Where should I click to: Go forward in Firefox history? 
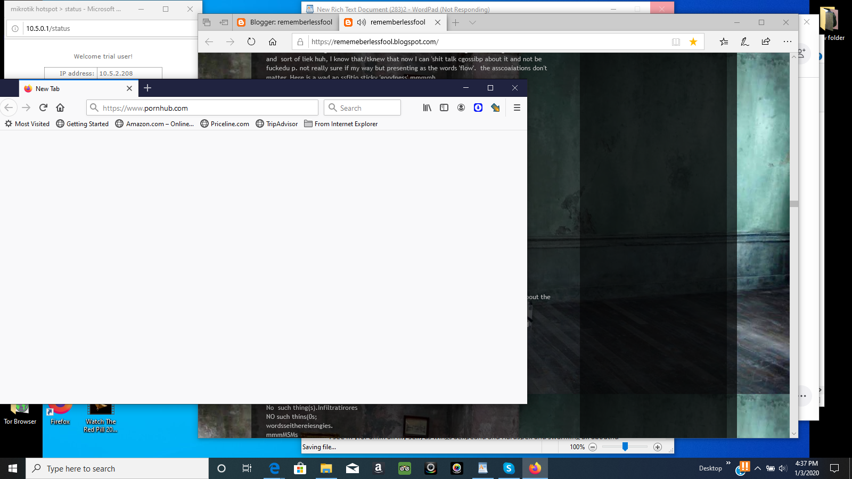pyautogui.click(x=26, y=108)
